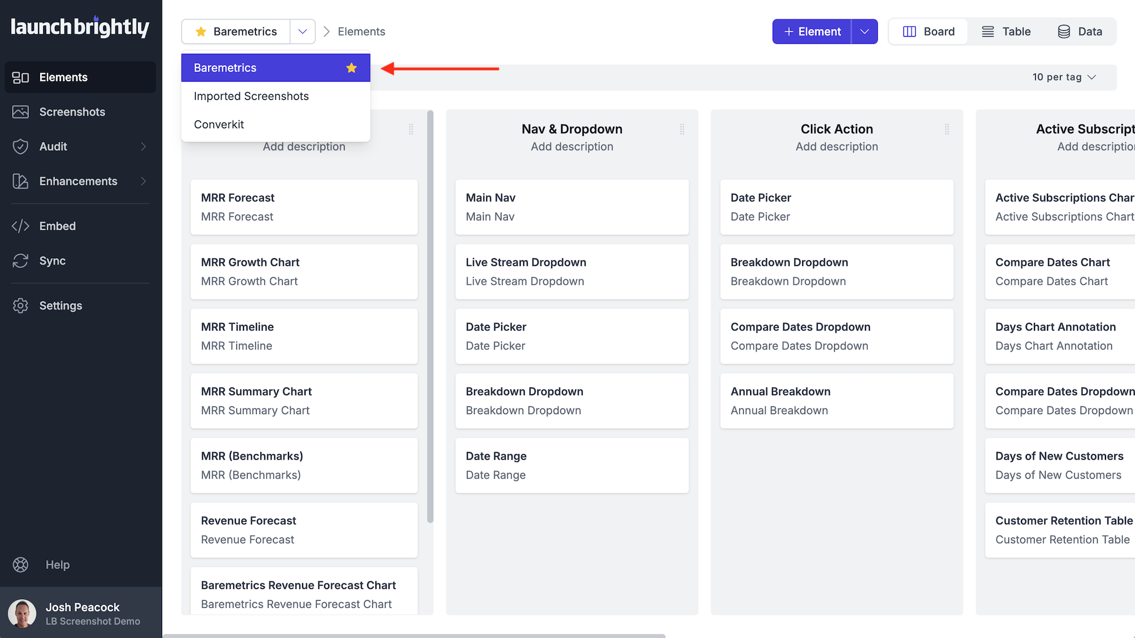The image size is (1135, 638).
Task: Open Sync using the circular arrows icon
Action: pos(20,261)
